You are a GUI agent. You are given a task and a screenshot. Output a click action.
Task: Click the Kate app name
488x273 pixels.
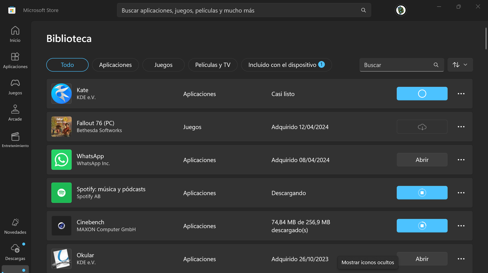(82, 90)
